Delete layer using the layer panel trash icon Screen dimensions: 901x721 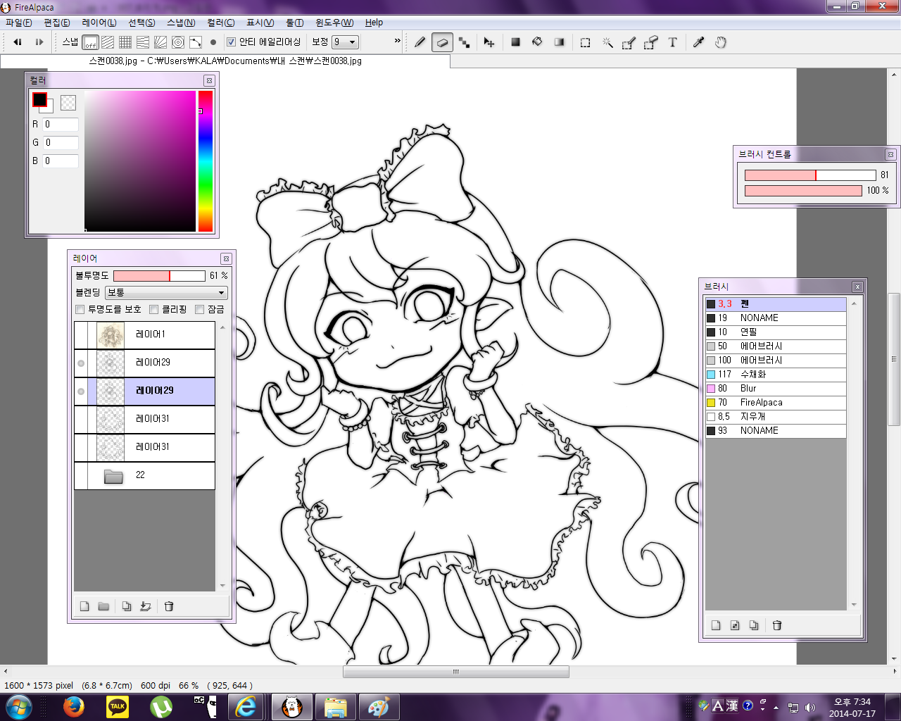point(169,606)
